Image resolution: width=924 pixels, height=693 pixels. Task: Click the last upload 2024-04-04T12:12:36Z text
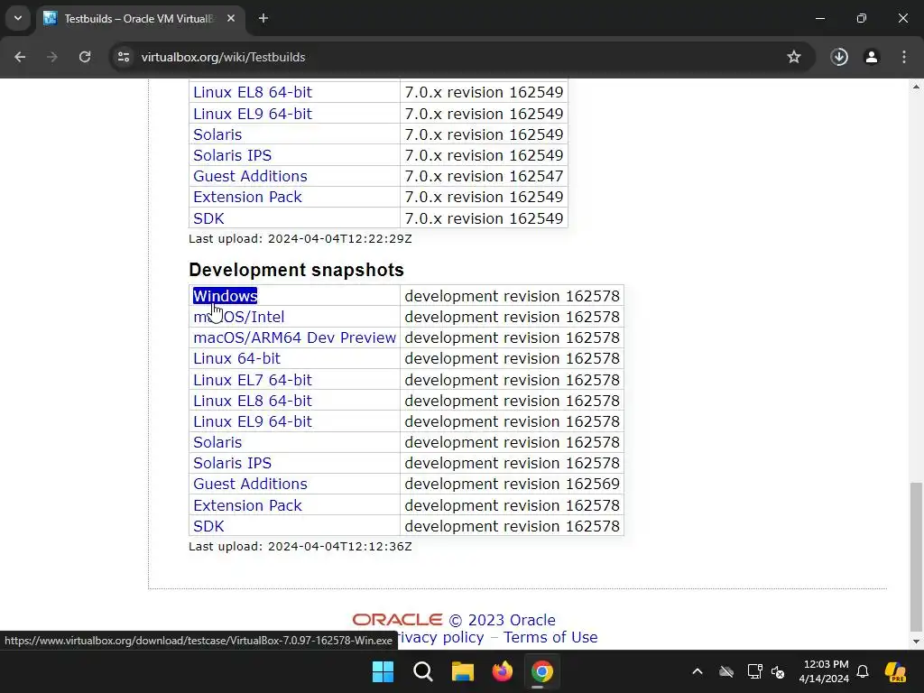[300, 546]
